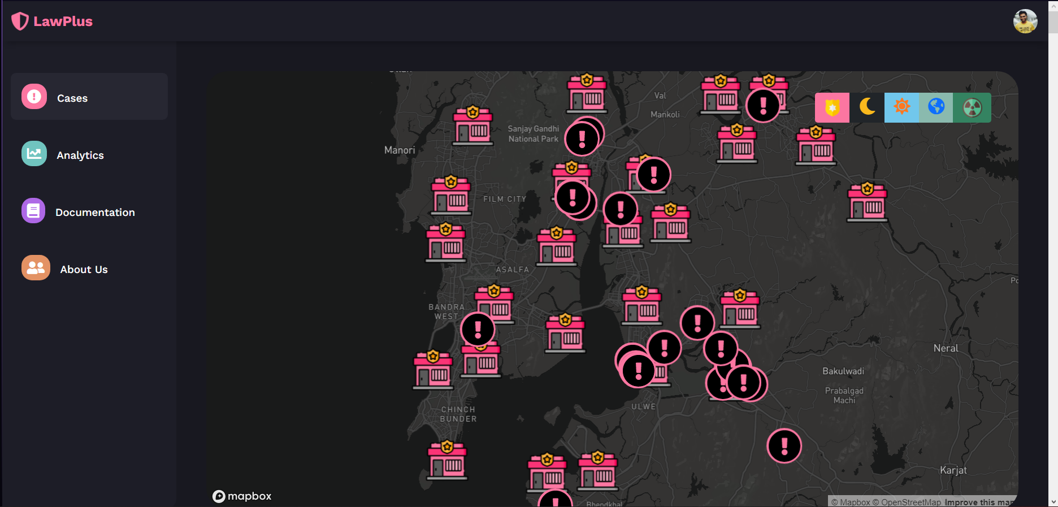
Task: Click police station marker below CHINCH BUNDER
Action: pyautogui.click(x=447, y=460)
